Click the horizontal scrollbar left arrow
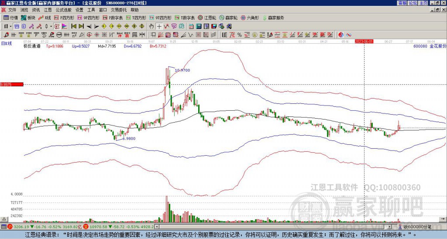This screenshot has width=447, height=239. tap(157, 227)
